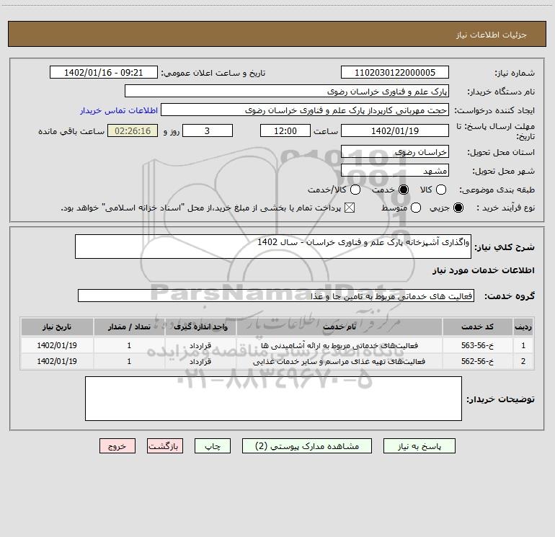Viewport: 555px width, 537px height.
Task: Select the خدمت radio button
Action: pos(404,190)
